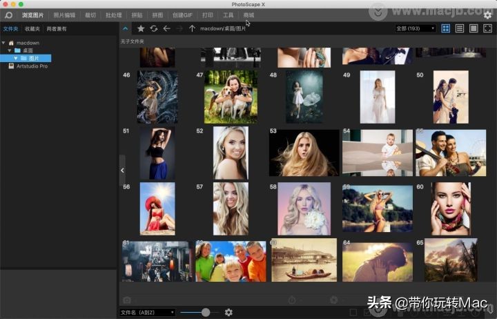Open the 全部 (193) filter dropdown
Image resolution: width=497 pixels, height=319 pixels.
pyautogui.click(x=416, y=28)
